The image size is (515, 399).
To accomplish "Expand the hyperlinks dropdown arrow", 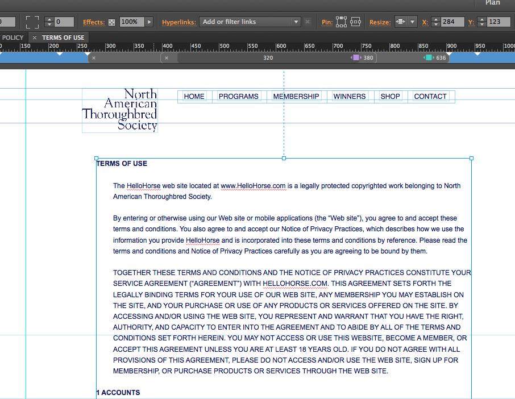I will pos(296,22).
